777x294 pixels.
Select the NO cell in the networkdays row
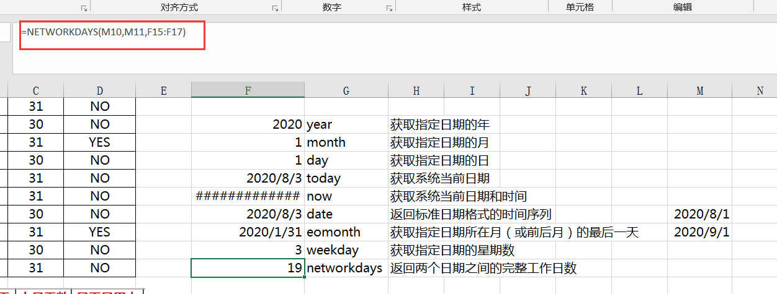[99, 268]
